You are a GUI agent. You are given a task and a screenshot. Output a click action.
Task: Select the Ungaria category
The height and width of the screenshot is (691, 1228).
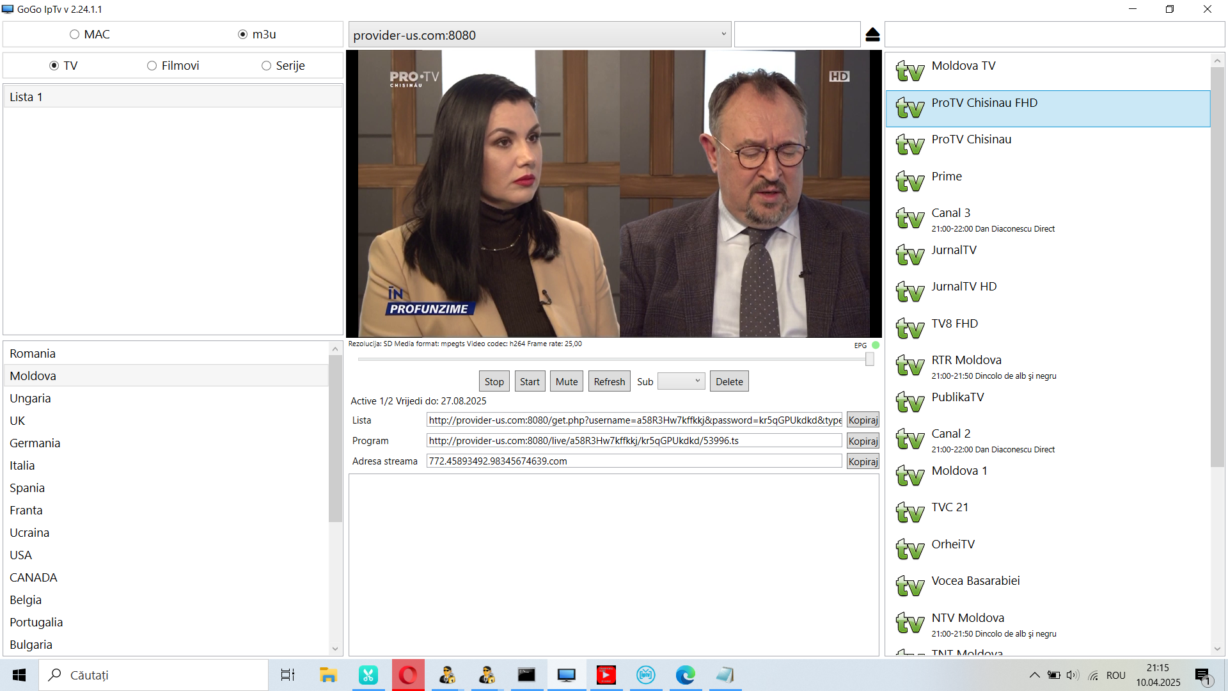click(x=166, y=398)
